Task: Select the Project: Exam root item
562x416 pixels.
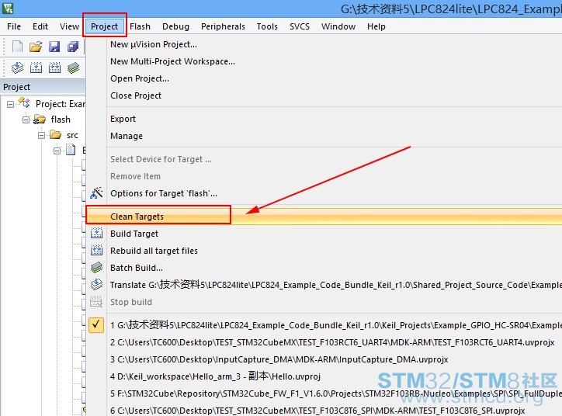Action: pyautogui.click(x=61, y=104)
